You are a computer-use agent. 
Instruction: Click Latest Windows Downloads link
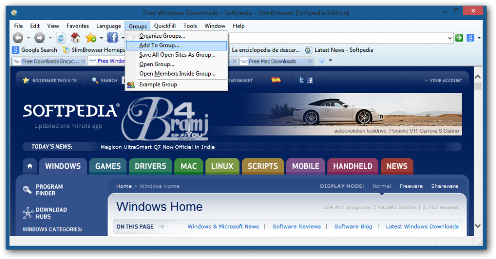[422, 227]
